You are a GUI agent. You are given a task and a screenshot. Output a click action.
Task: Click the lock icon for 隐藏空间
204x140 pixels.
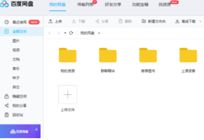tap(6, 96)
